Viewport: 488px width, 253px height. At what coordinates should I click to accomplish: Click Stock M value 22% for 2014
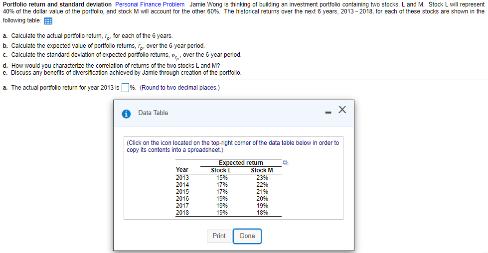click(262, 185)
